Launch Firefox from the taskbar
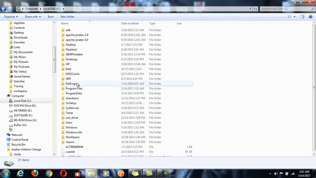Image resolution: width=316 pixels, height=178 pixels. point(35,174)
